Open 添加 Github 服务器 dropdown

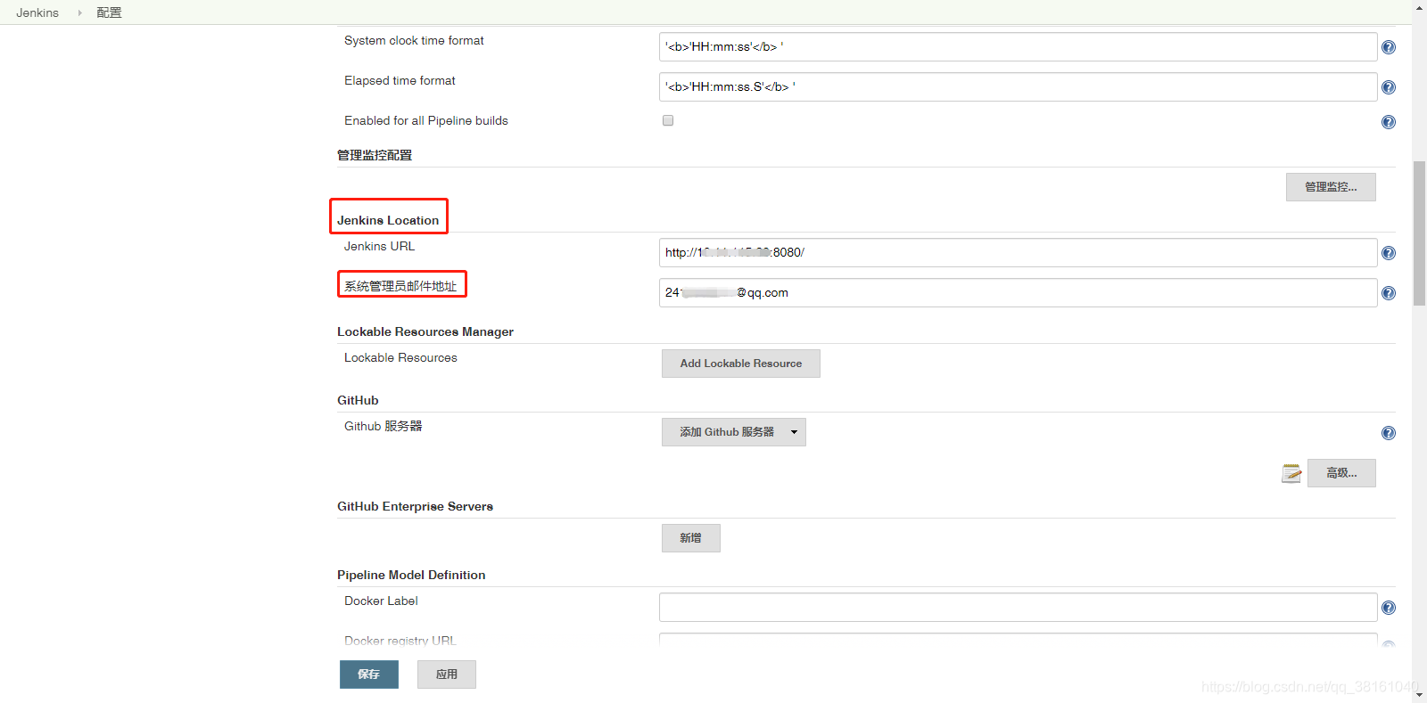[x=734, y=432]
